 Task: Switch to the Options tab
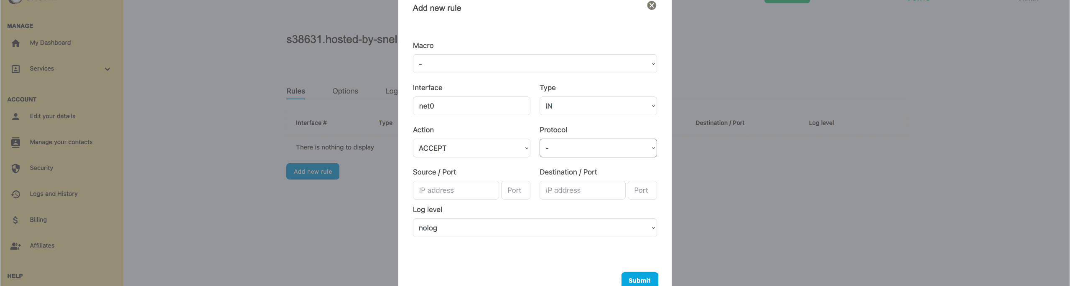(x=345, y=91)
